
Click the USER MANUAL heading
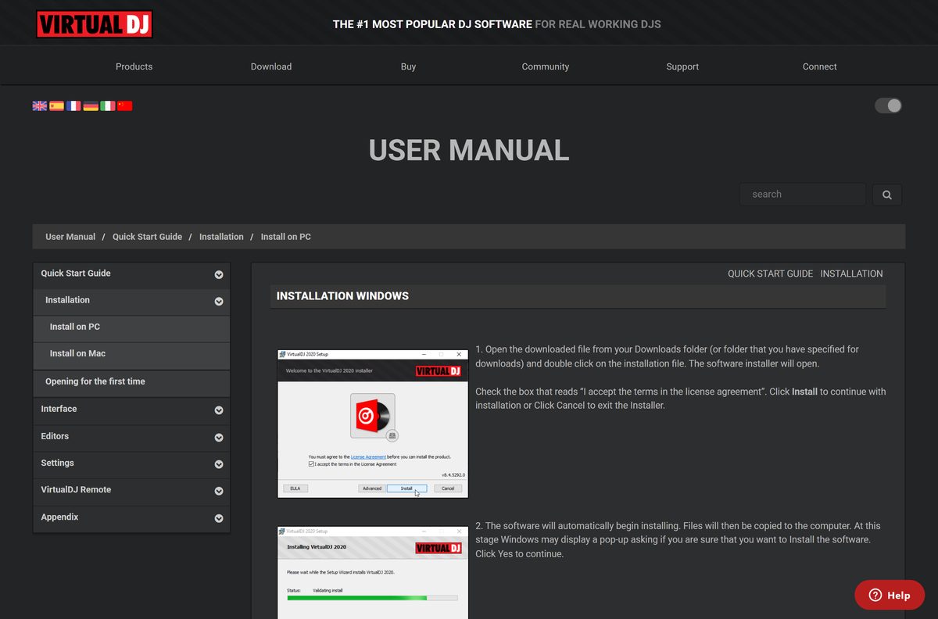(469, 150)
